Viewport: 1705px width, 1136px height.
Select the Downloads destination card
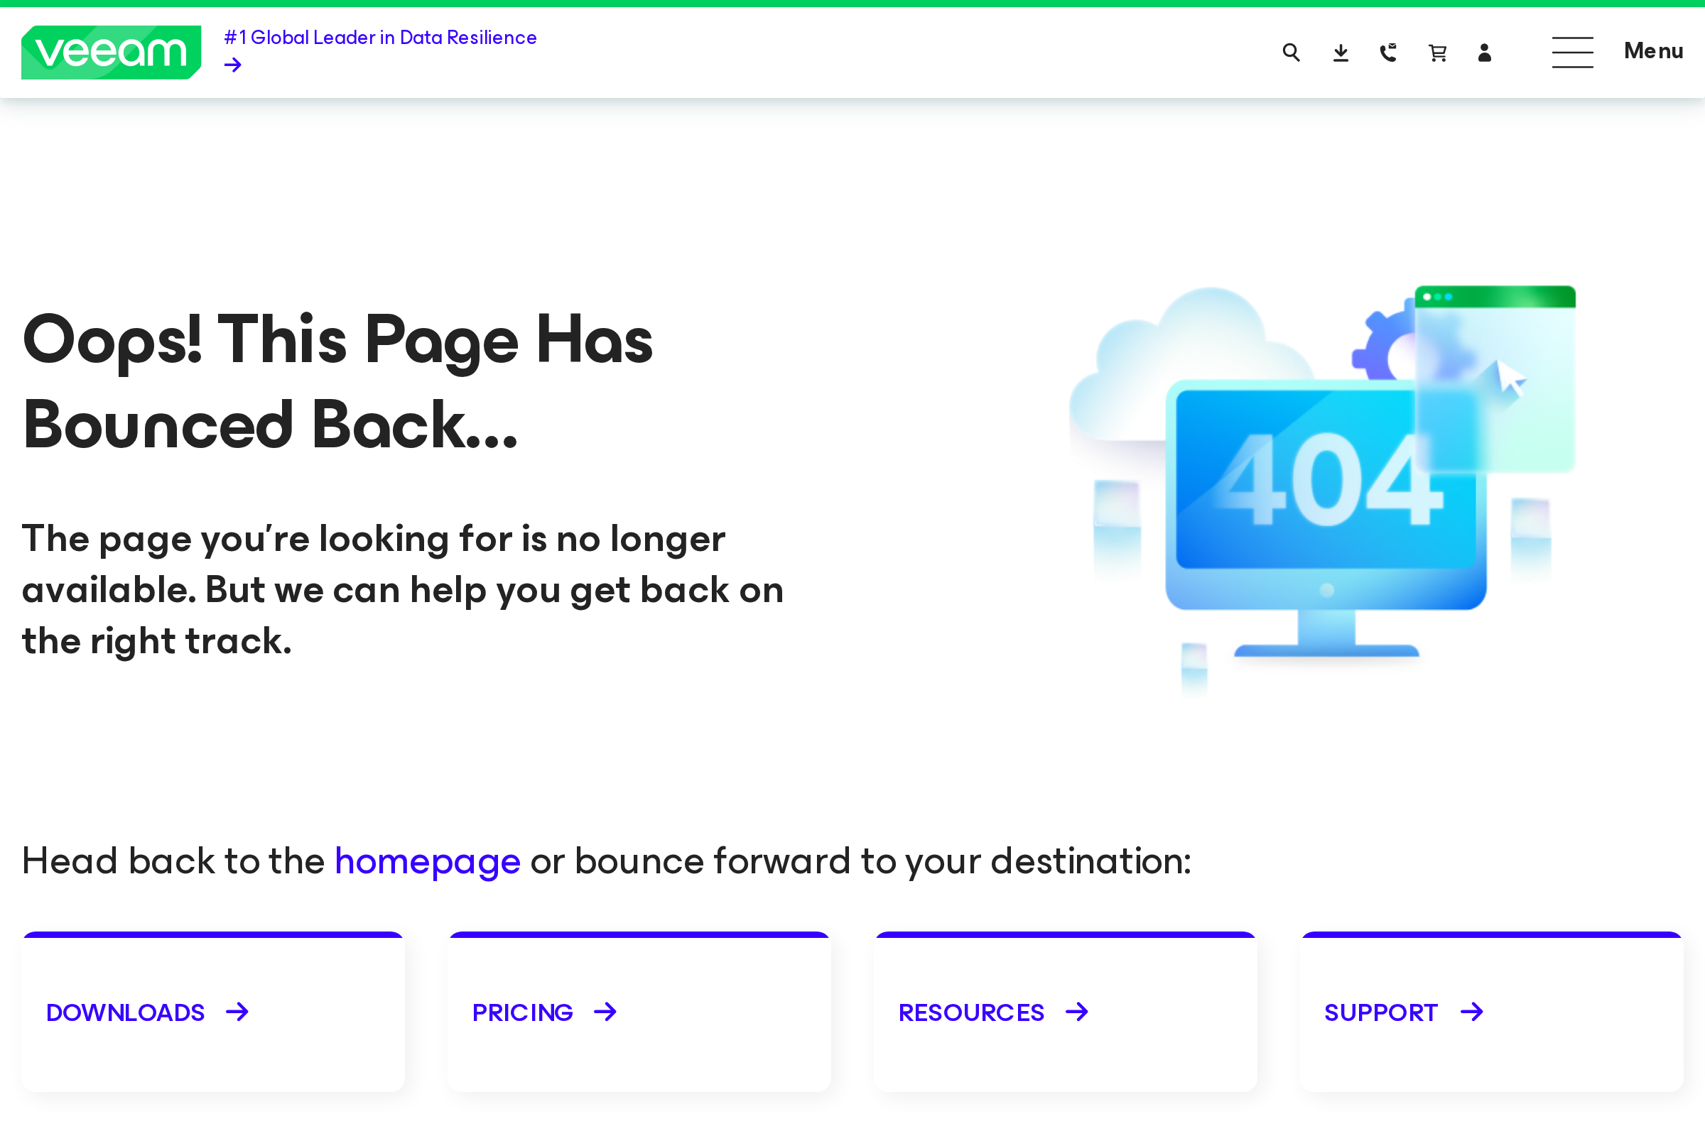[212, 1012]
